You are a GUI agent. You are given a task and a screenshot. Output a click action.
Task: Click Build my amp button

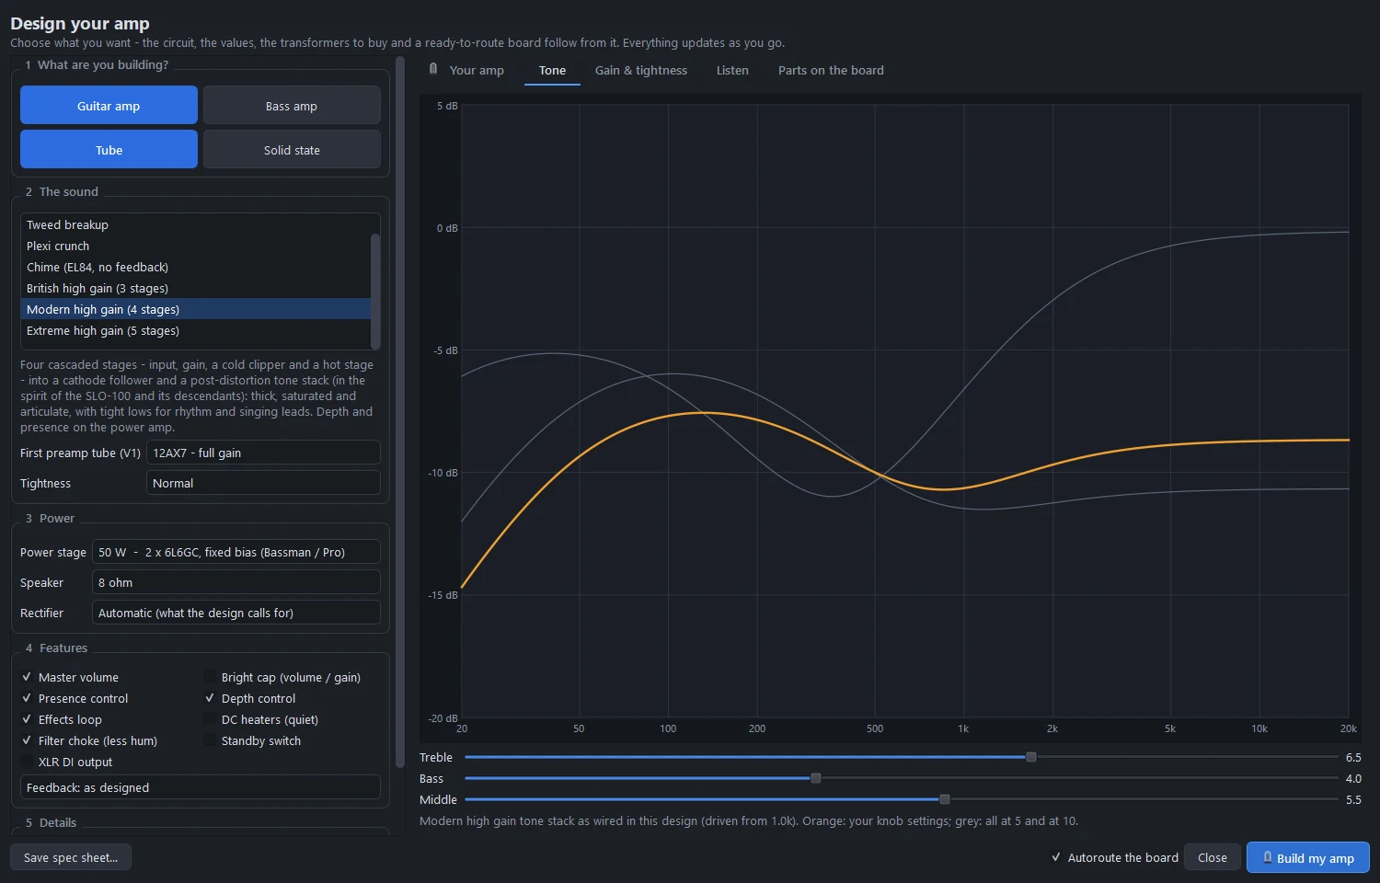1307,857
